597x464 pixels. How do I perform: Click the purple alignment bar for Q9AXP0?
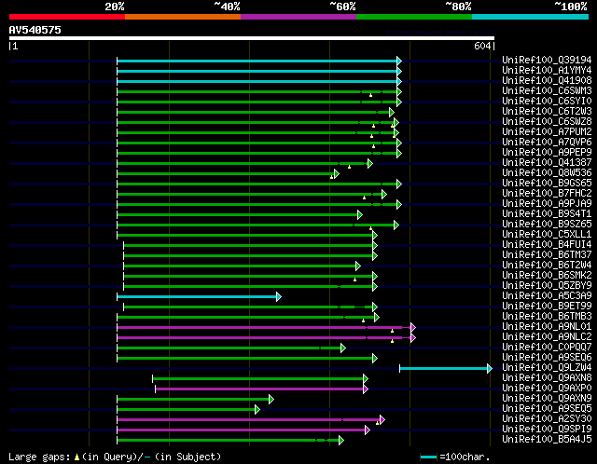pyautogui.click(x=259, y=389)
